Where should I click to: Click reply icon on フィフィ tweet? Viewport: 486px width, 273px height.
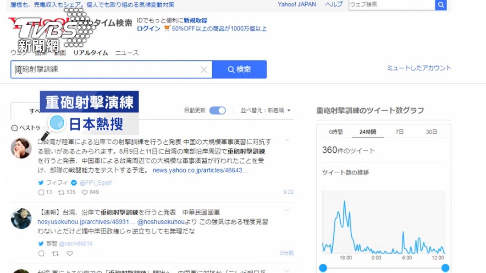[x=41, y=192]
